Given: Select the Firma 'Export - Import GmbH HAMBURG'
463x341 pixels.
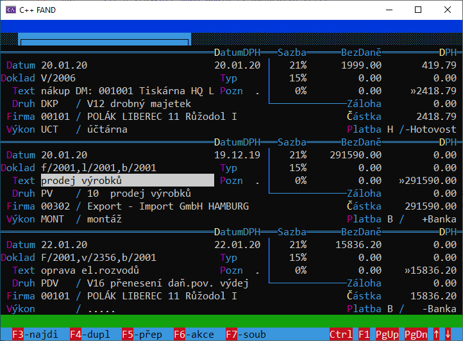Looking at the screenshot, I should pyautogui.click(x=145, y=206).
